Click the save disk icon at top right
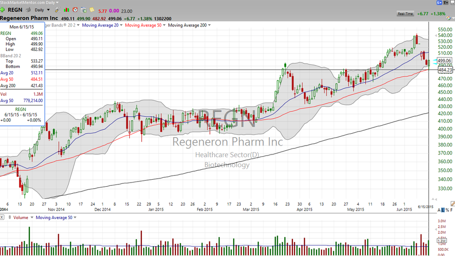The height and width of the screenshot is (256, 455). point(452,3)
